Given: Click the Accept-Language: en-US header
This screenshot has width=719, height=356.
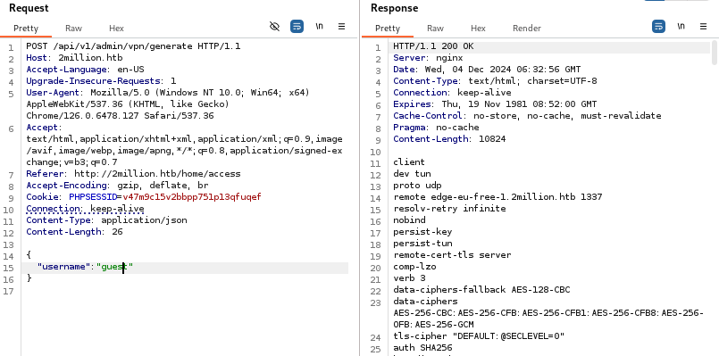Looking at the screenshot, I should [85, 70].
